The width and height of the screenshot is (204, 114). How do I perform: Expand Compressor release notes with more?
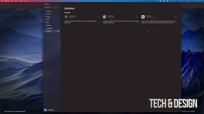(99, 23)
